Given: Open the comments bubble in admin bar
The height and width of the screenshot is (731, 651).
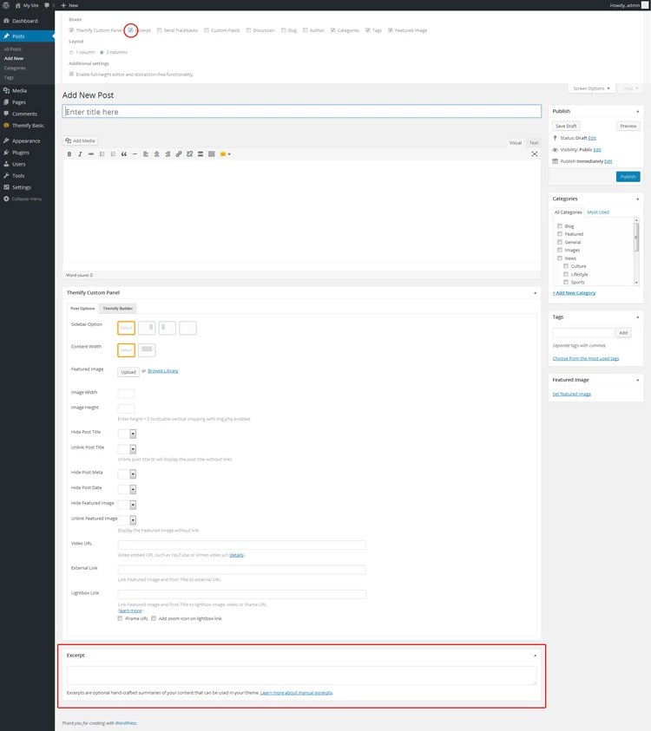Looking at the screenshot, I should click(x=49, y=5).
